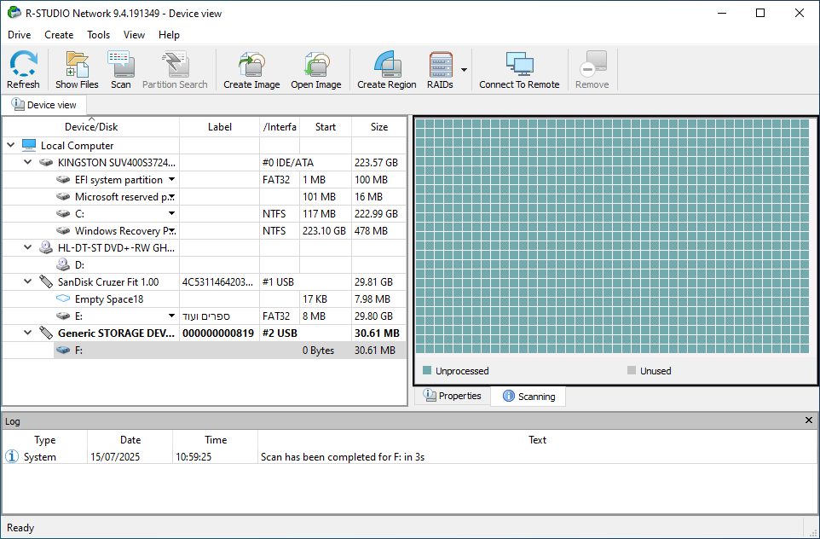Screen dimensions: 820x539
Task: Start a Scan from the toolbar
Action: click(x=121, y=70)
